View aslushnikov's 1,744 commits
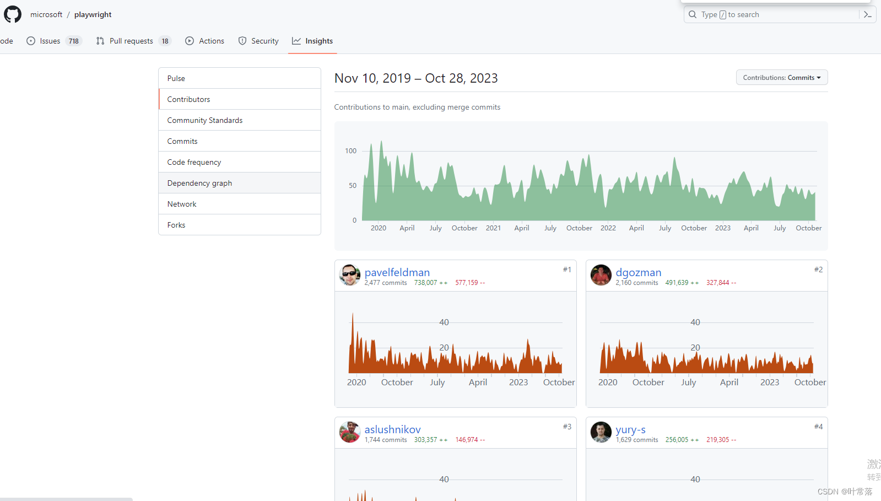 [x=386, y=440]
